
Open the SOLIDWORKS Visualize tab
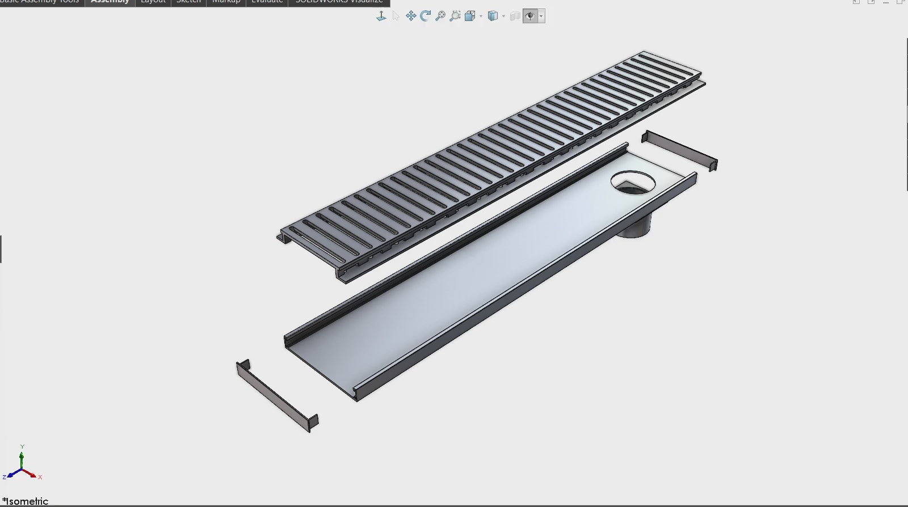point(339,2)
